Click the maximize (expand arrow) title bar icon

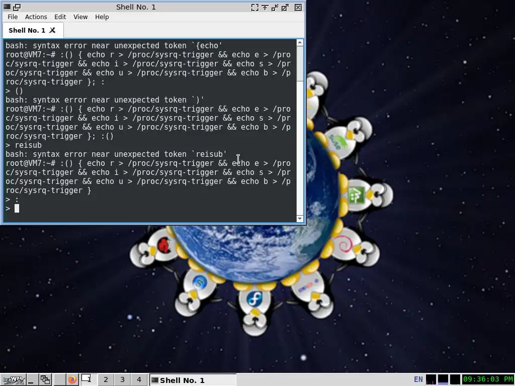(285, 7)
